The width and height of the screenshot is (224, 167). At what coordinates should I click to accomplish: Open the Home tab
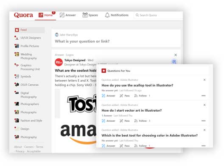click(x=46, y=15)
